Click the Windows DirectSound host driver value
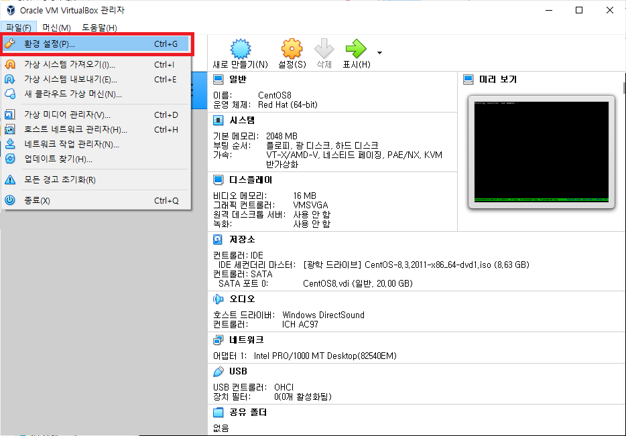The image size is (626, 436). pyautogui.click(x=323, y=315)
